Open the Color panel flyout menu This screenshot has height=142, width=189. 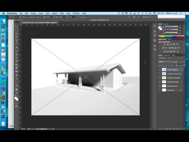[184, 24]
